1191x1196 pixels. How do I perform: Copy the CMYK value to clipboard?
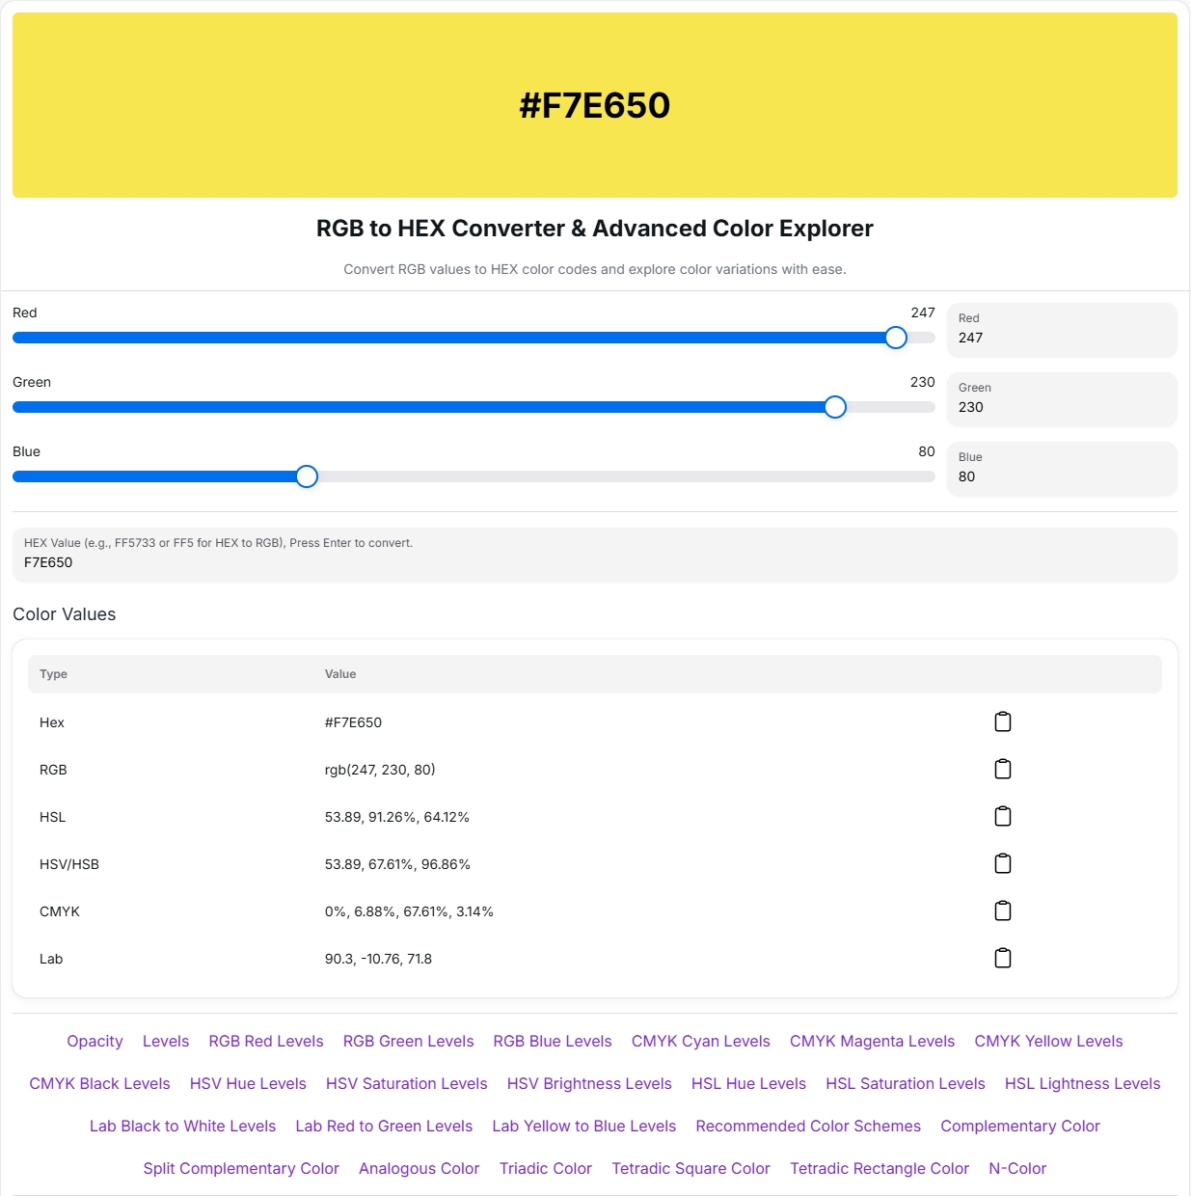[1003, 911]
